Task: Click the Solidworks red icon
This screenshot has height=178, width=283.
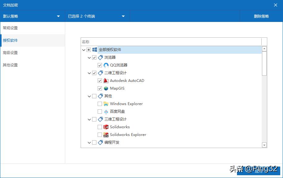Action: pos(106,127)
